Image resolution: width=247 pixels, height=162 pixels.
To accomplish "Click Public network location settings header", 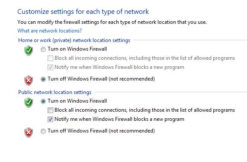I will coord(55,92).
